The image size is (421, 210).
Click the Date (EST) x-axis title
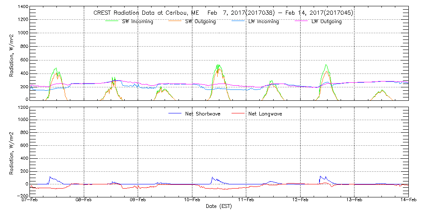point(219,207)
